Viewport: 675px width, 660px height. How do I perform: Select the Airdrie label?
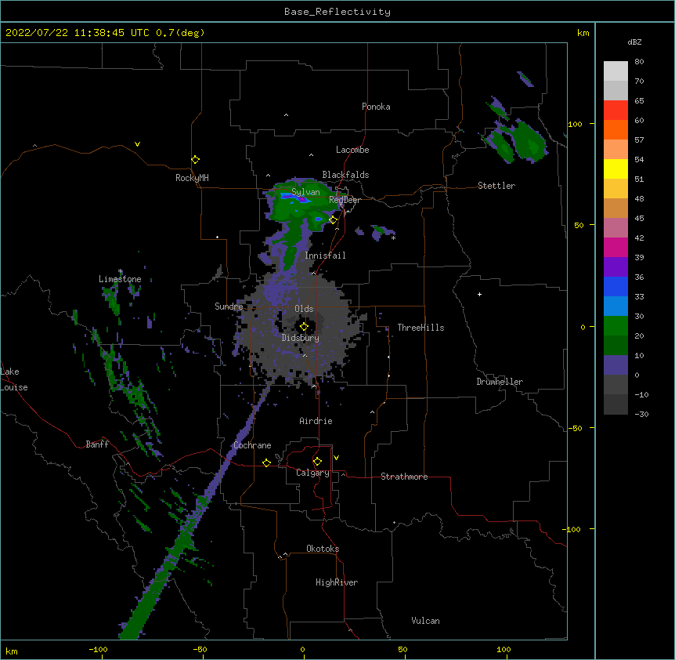click(x=316, y=421)
